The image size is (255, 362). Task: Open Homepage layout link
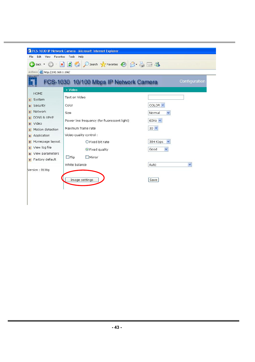[x=47, y=141]
